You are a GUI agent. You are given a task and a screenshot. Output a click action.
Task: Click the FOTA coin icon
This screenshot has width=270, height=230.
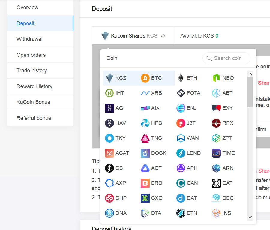pyautogui.click(x=181, y=93)
